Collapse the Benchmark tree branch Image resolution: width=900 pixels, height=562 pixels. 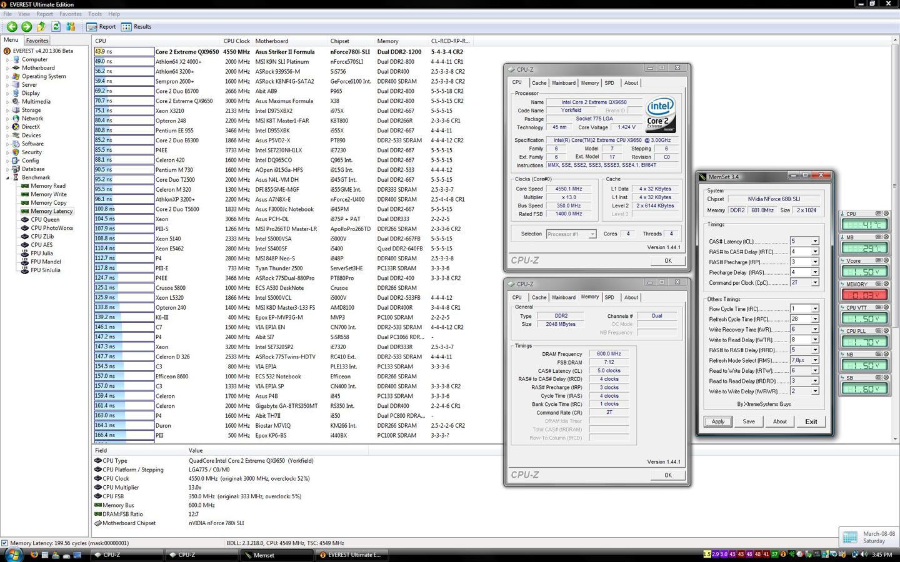click(7, 178)
